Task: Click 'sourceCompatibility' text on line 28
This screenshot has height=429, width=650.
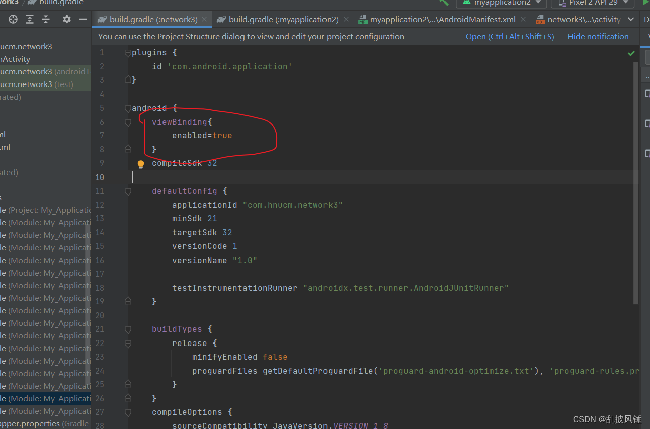Action: pos(219,425)
